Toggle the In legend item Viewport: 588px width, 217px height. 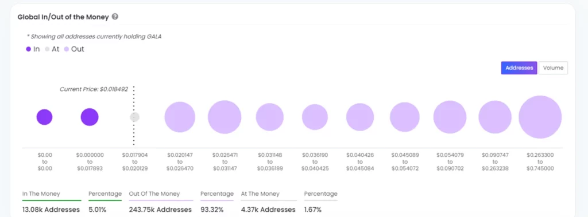coord(33,49)
